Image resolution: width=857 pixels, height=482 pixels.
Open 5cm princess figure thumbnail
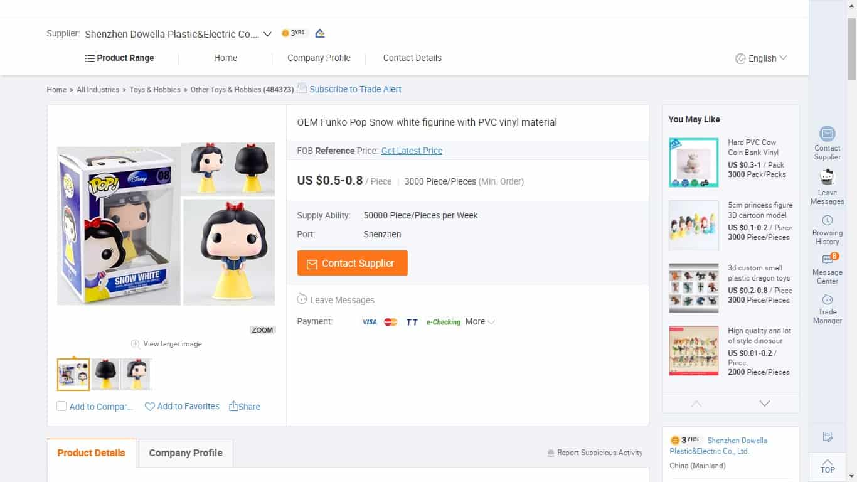[694, 225]
